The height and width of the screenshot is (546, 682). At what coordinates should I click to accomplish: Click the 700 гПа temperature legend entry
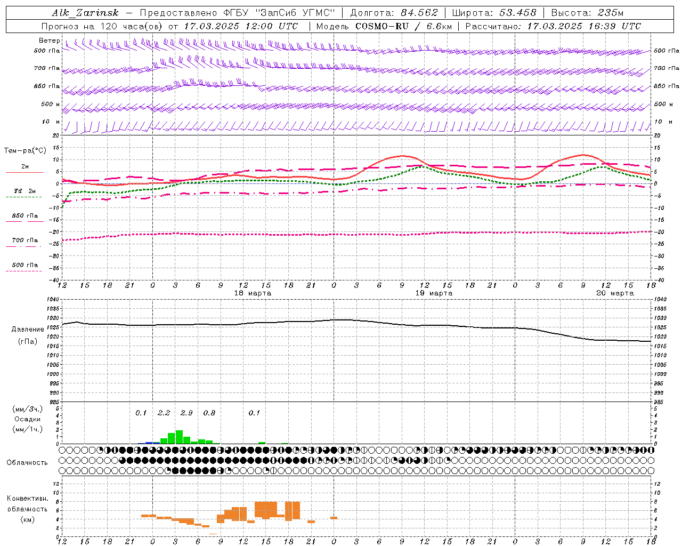[x=25, y=240]
